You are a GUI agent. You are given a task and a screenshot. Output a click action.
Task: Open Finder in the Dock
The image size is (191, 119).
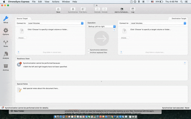click(55, 117)
